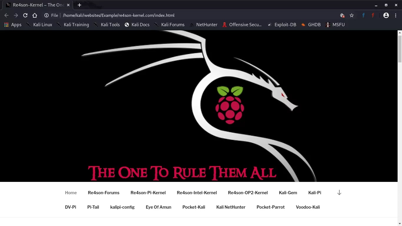Viewport: 402px width, 226px height.
Task: Reload the page with the refresh icon
Action: (x=25, y=15)
